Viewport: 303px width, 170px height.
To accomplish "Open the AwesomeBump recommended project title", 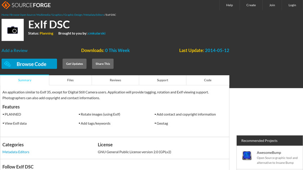I will tap(269, 153).
